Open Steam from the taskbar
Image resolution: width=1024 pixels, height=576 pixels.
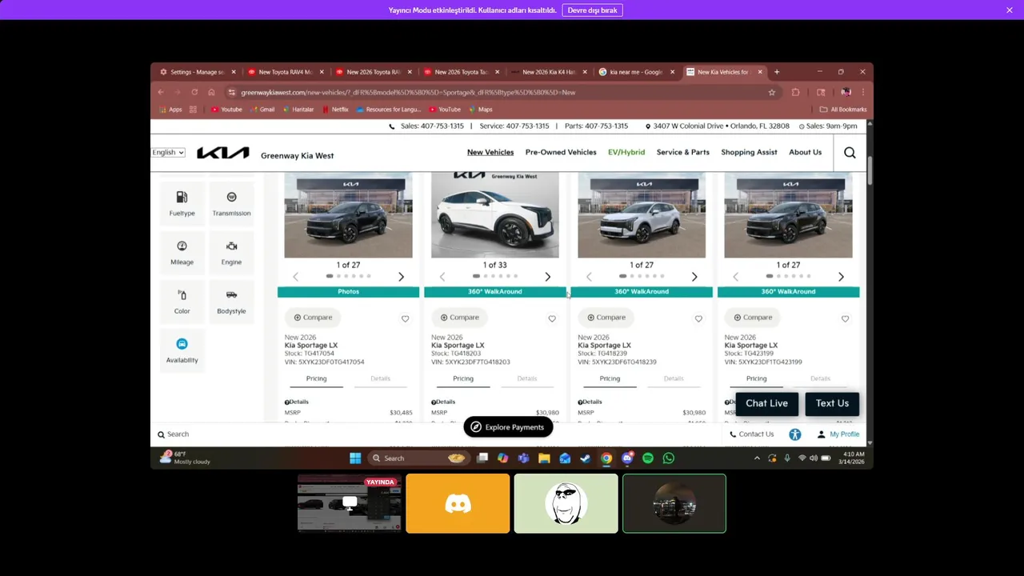tap(586, 458)
